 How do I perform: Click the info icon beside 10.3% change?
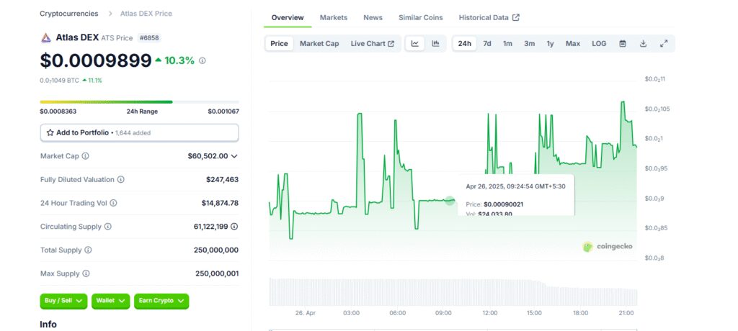tap(203, 60)
